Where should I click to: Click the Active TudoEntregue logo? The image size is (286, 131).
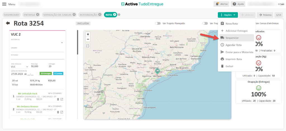pos(142,4)
